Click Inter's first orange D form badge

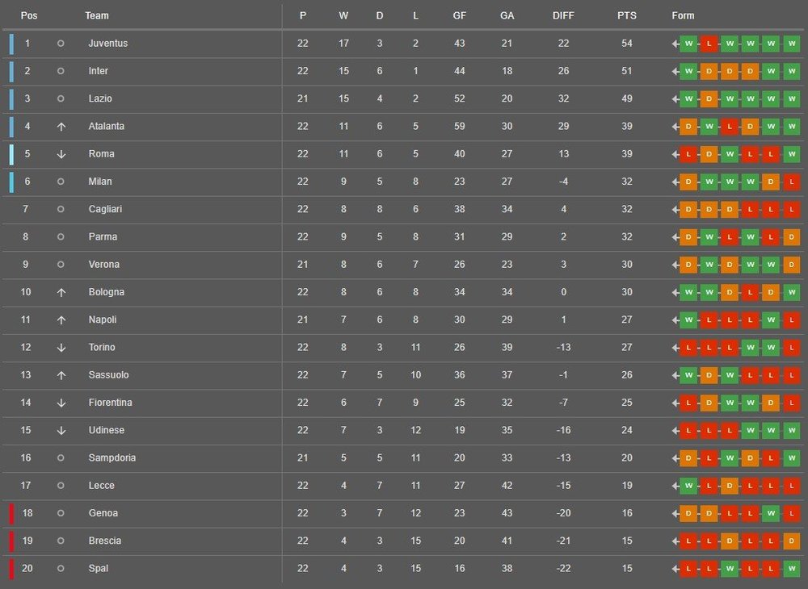pyautogui.click(x=709, y=72)
